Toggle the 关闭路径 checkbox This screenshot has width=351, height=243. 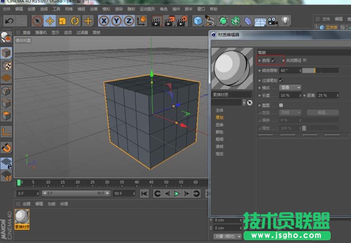[x=305, y=60]
